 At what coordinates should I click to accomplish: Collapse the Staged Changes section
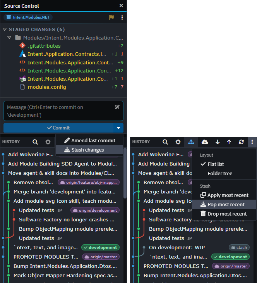click(x=5, y=29)
